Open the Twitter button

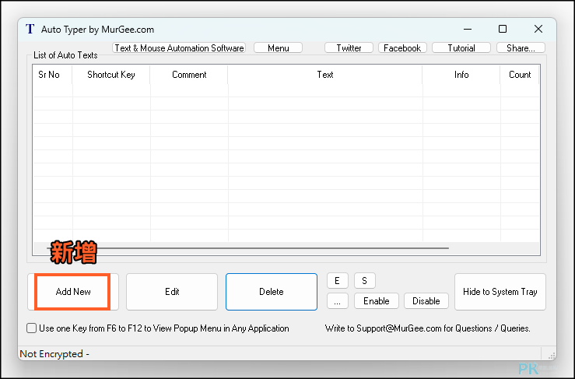pyautogui.click(x=349, y=47)
